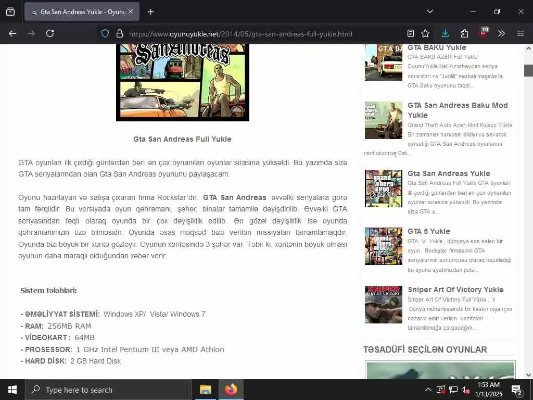
Task: Open notification center icon
Action: (517, 390)
